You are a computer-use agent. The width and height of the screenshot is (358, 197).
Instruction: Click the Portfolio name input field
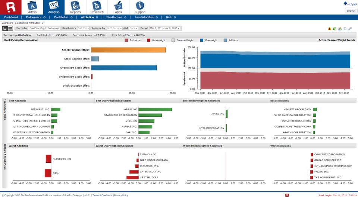(x=44, y=28)
